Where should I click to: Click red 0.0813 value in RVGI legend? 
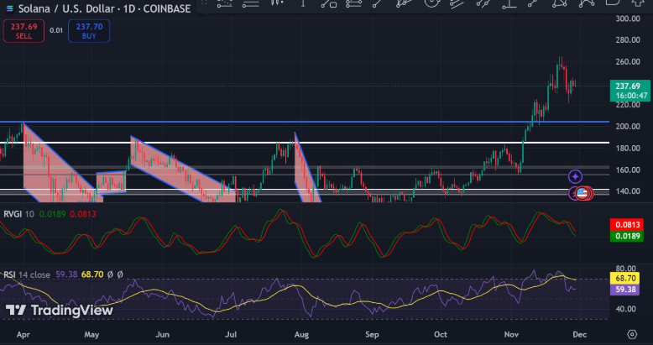[x=83, y=214]
